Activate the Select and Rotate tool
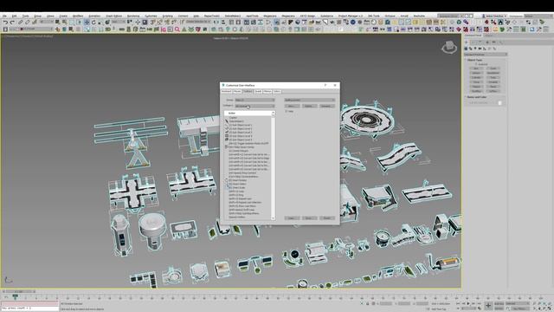Viewport: 554px width, 312px height. coord(93,23)
